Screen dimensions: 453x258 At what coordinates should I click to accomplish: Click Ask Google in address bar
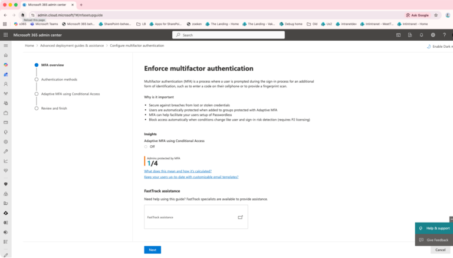pos(418,15)
